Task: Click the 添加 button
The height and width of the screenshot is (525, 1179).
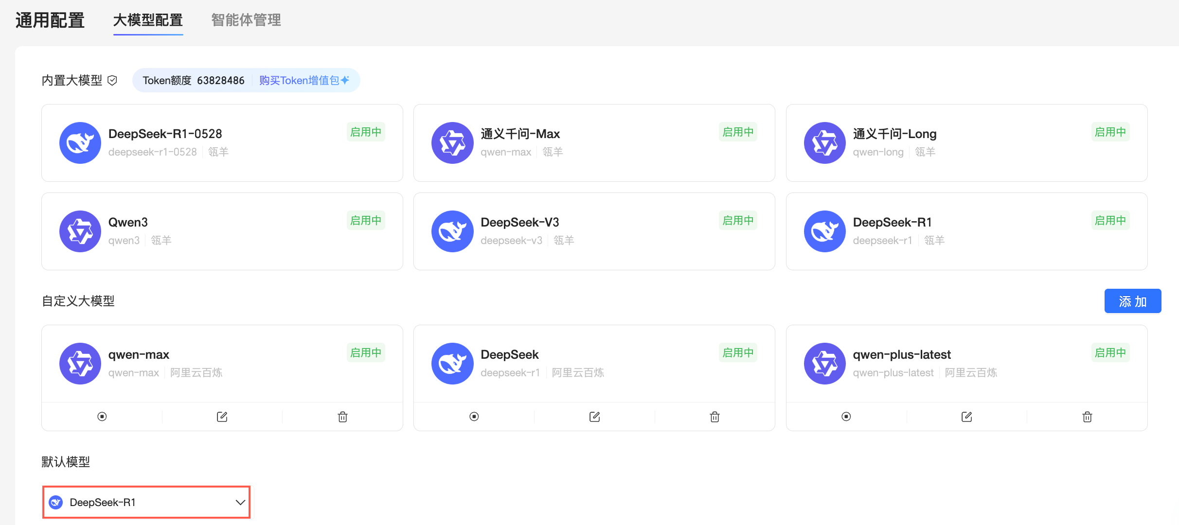Action: [x=1132, y=301]
